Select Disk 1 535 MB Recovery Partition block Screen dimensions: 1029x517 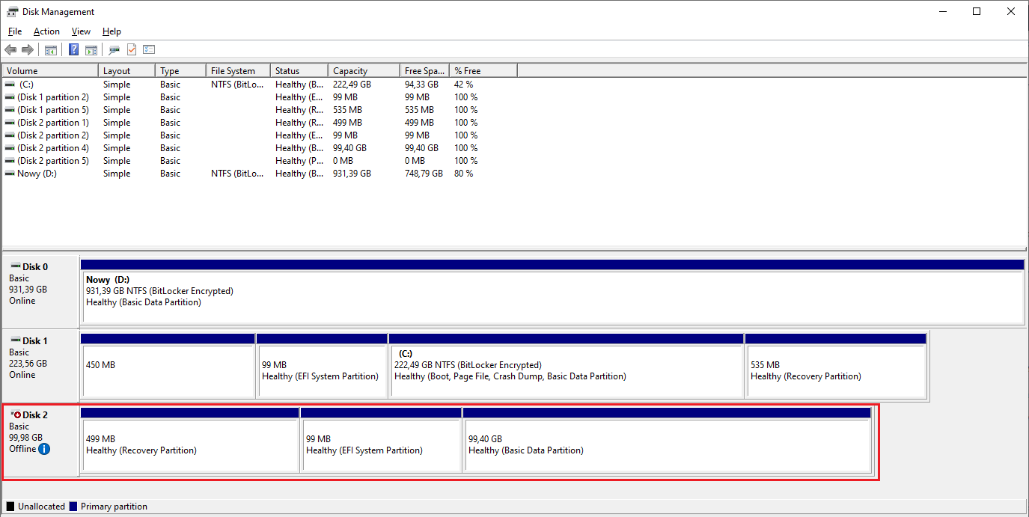[835, 370]
